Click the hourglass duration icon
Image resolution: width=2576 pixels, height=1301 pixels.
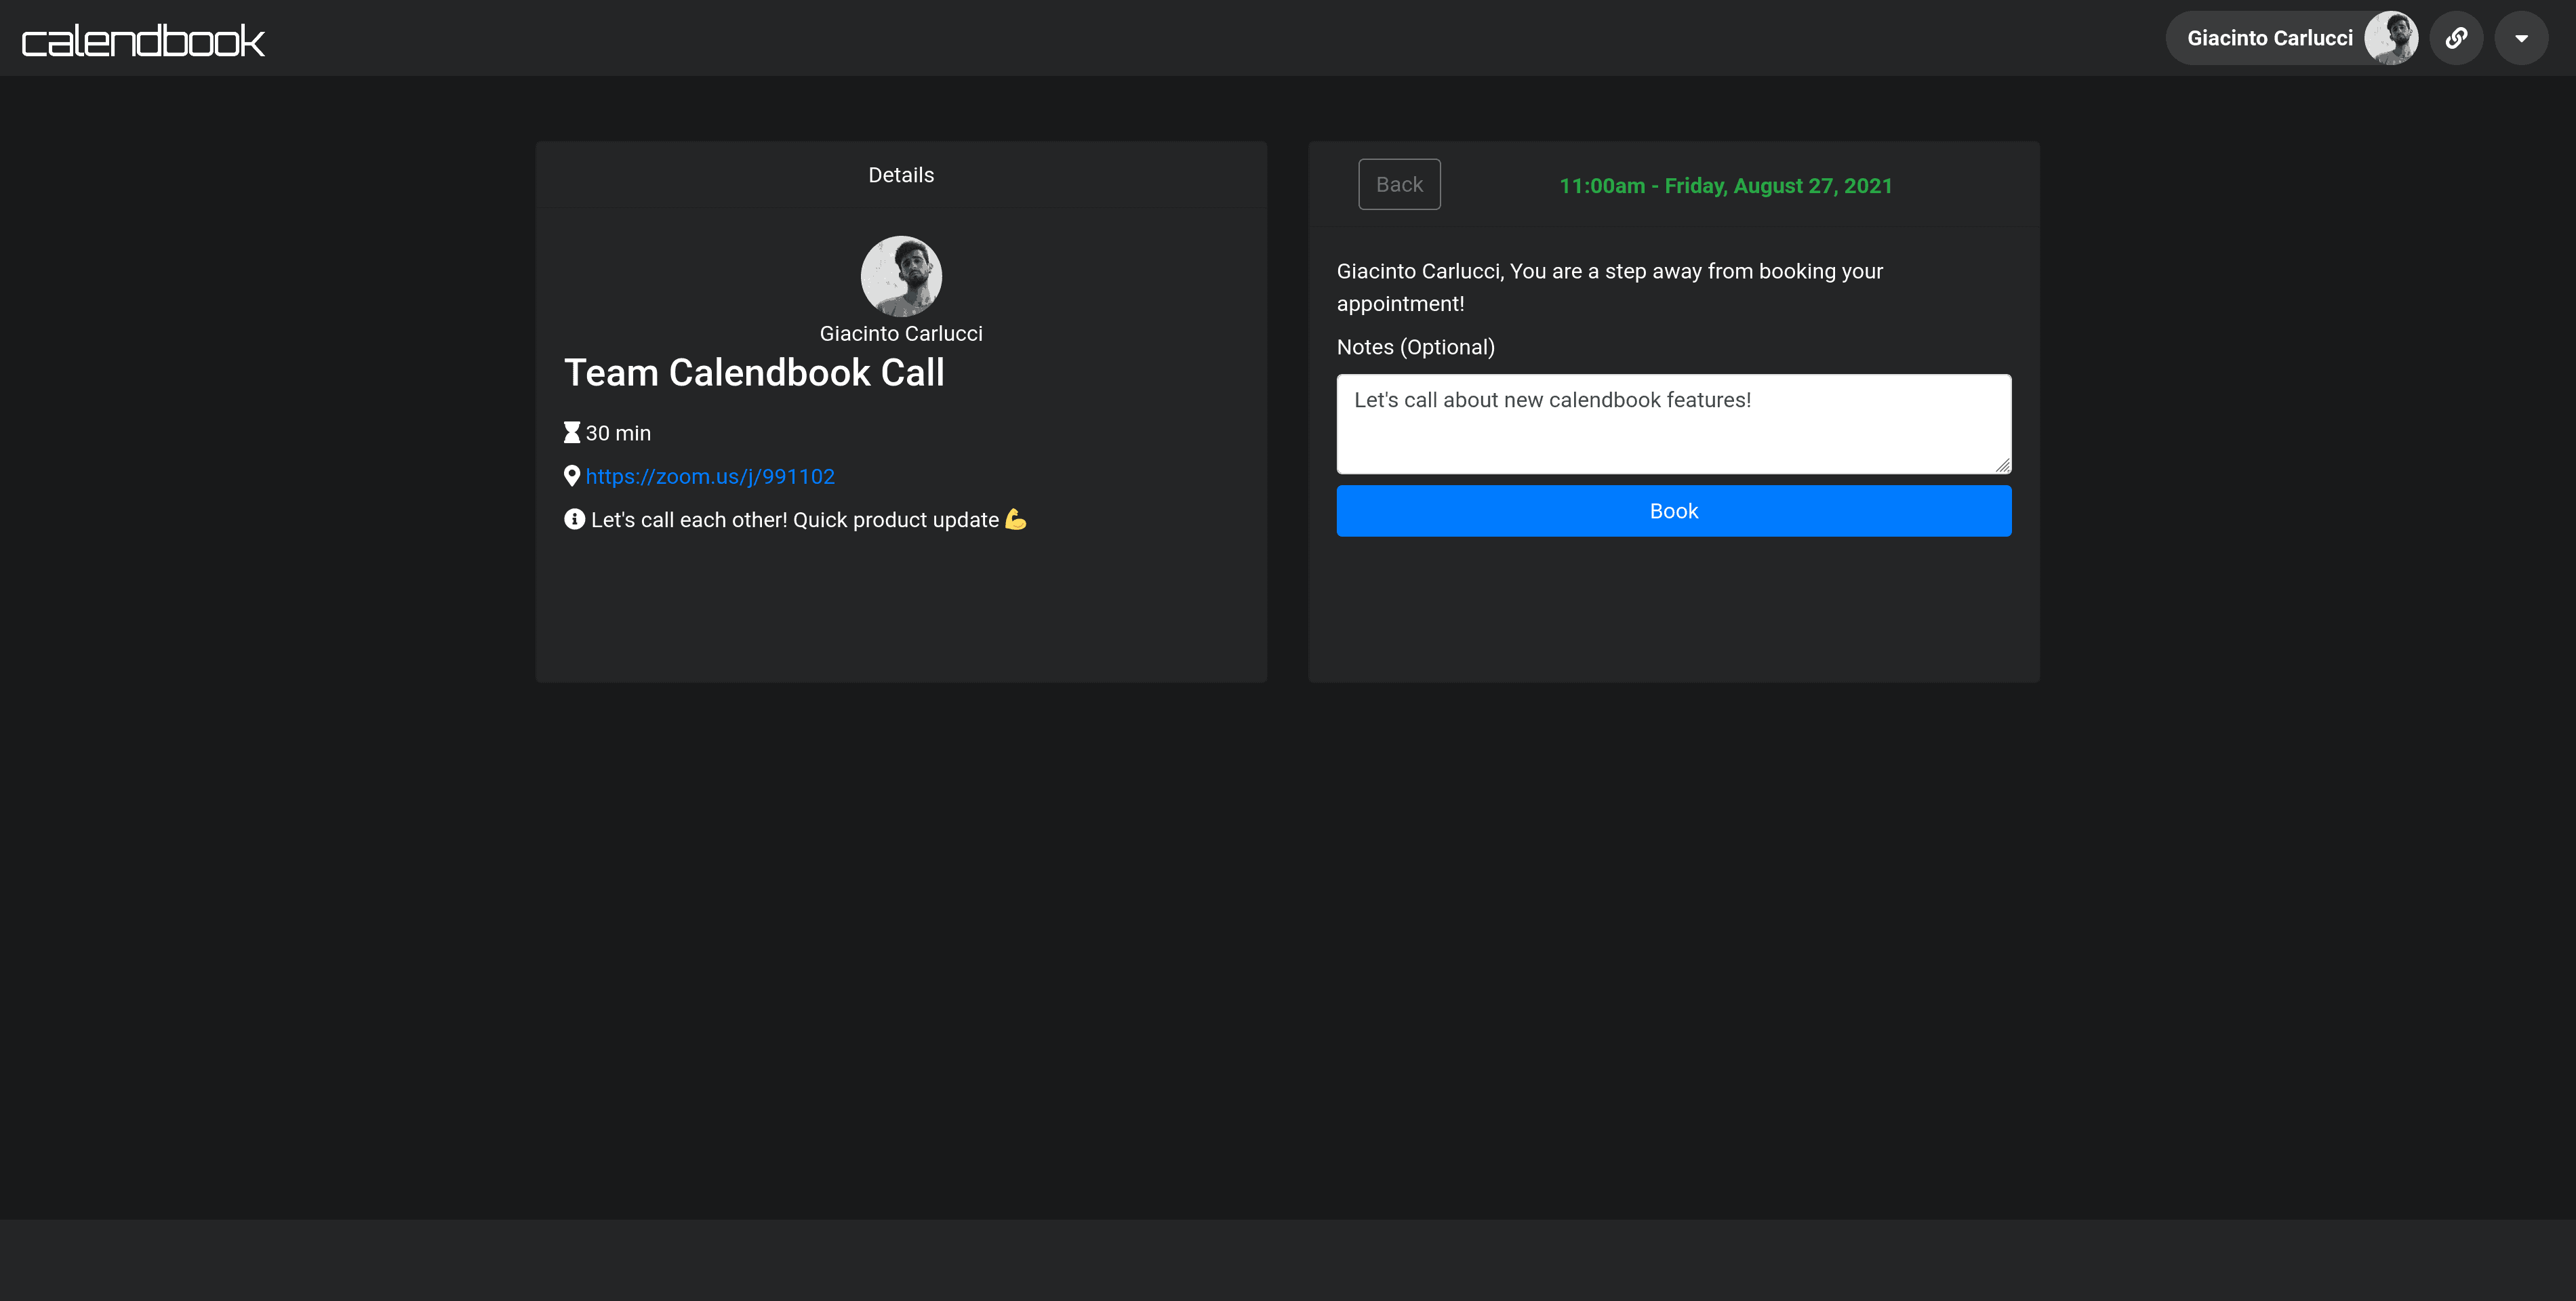(x=571, y=433)
